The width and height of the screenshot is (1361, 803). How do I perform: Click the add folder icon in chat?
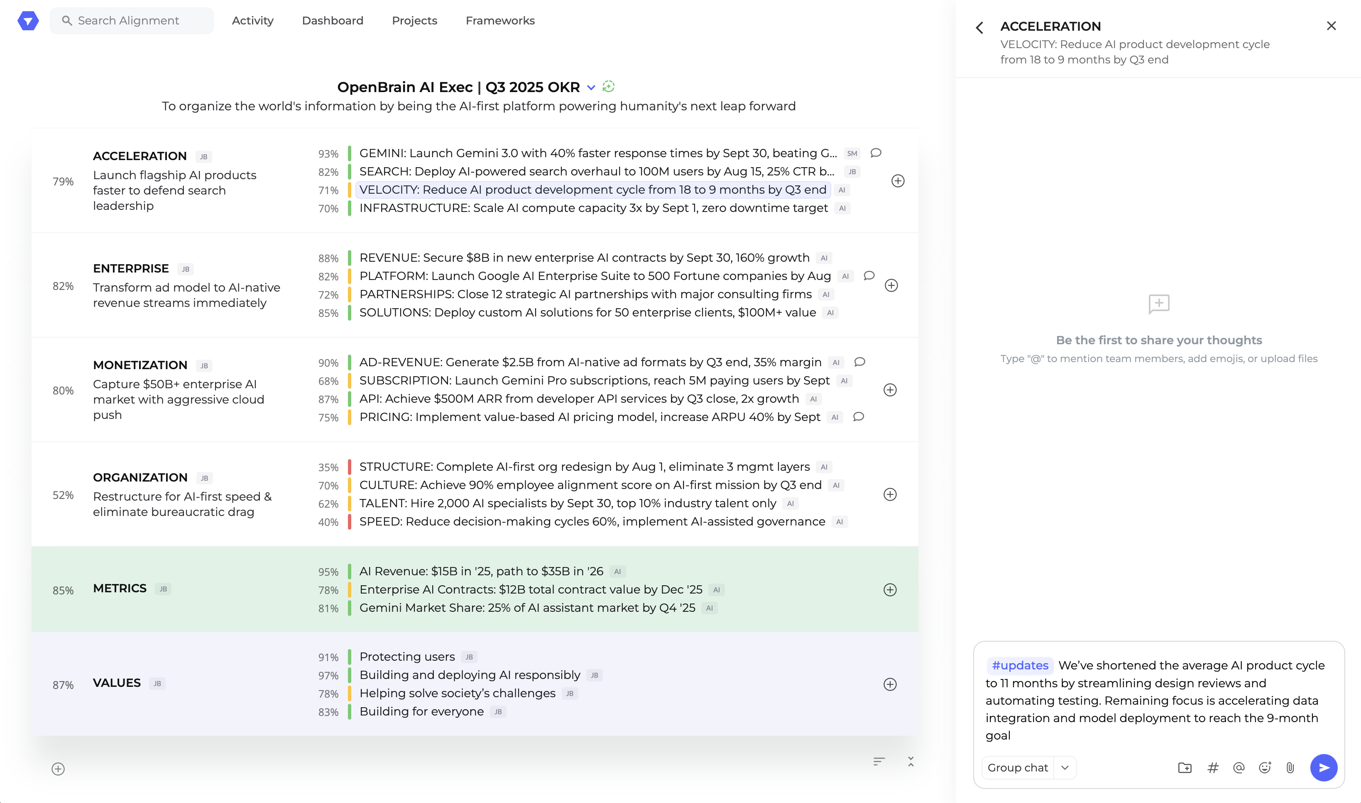pos(1185,767)
